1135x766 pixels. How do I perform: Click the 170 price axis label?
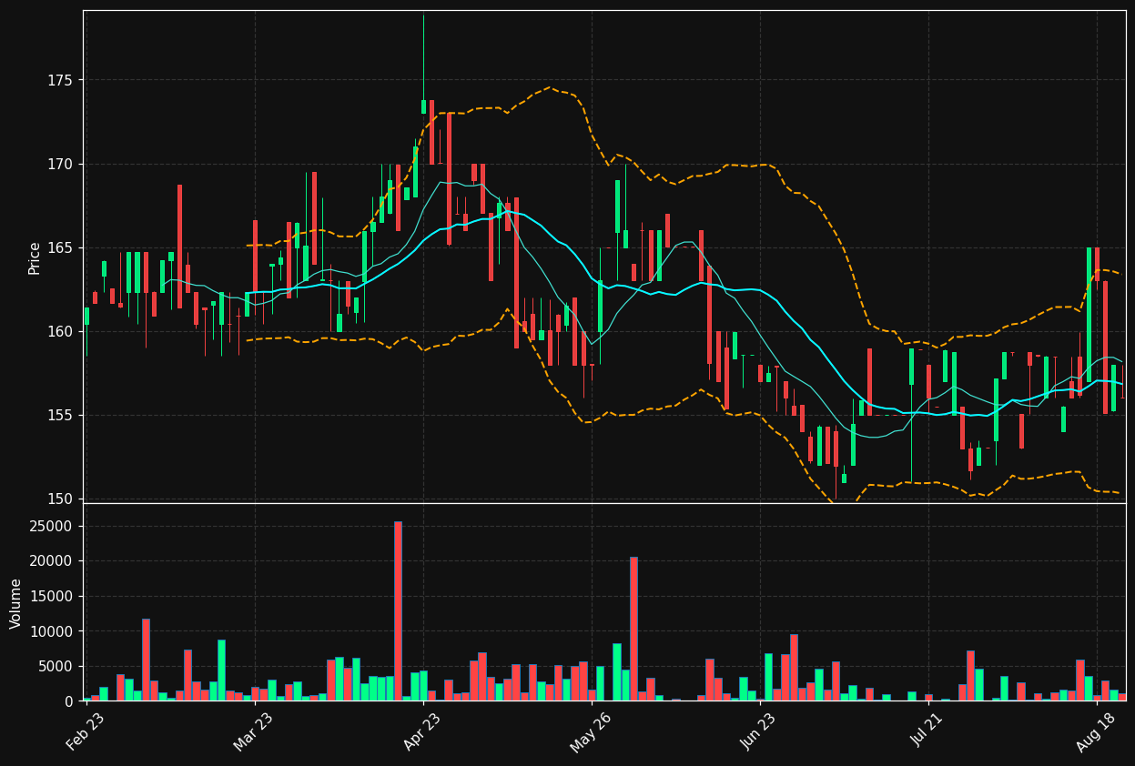(61, 164)
